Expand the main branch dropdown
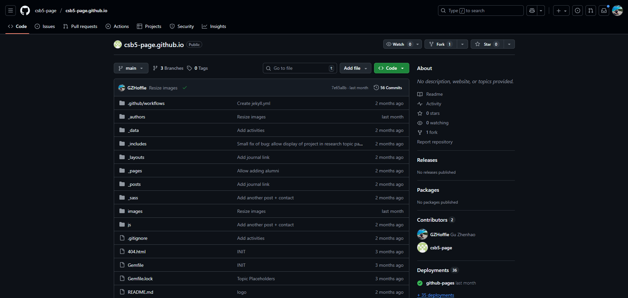 [131, 68]
